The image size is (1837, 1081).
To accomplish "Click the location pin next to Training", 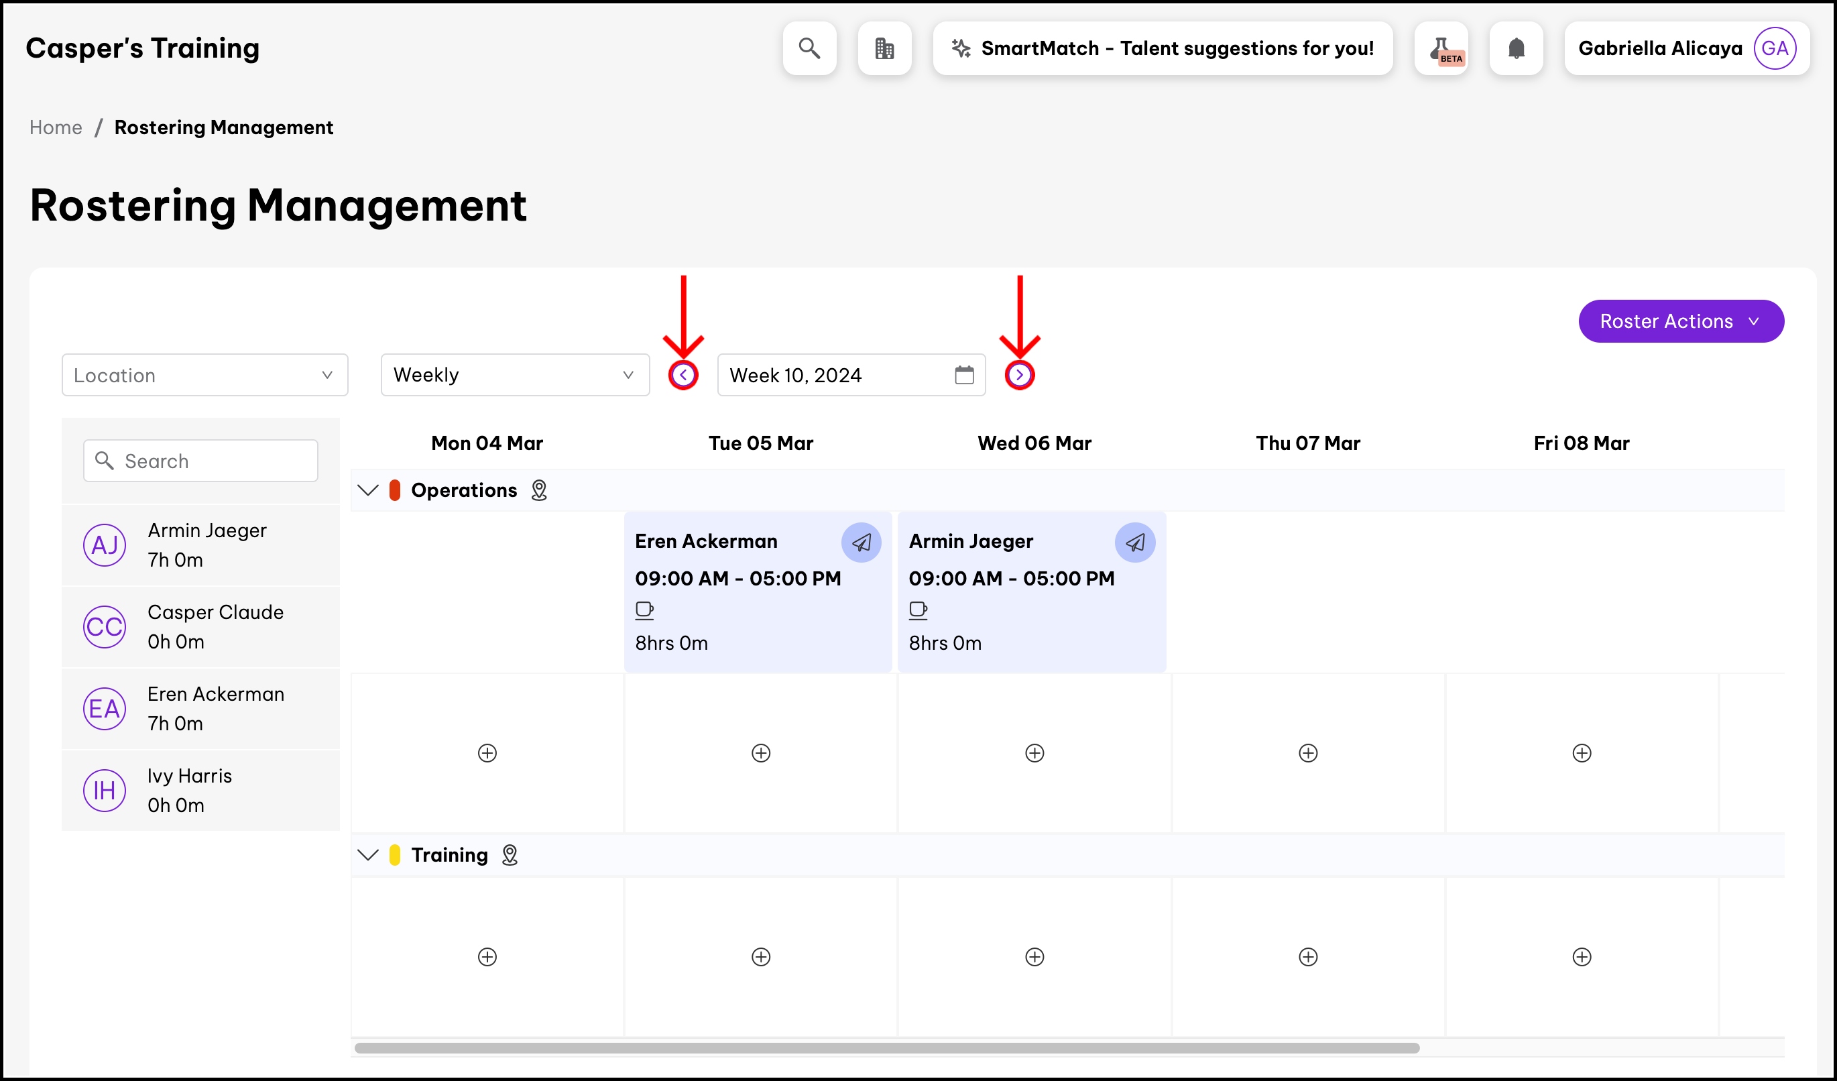I will click(x=510, y=854).
